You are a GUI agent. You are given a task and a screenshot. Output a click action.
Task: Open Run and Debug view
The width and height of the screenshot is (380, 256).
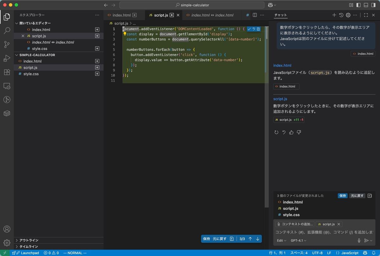(7, 58)
